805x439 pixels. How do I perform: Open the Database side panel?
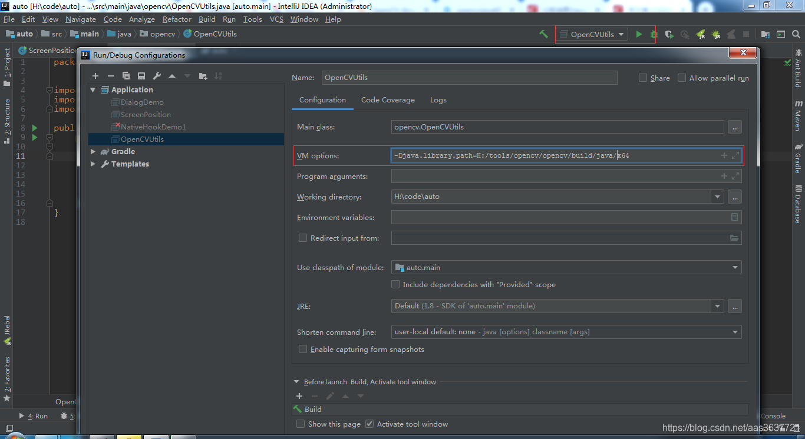(x=799, y=204)
